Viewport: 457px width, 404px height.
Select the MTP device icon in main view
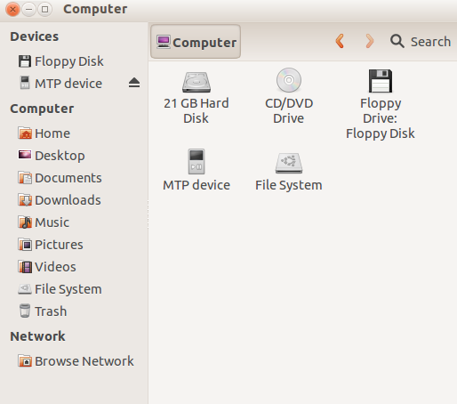click(x=196, y=161)
